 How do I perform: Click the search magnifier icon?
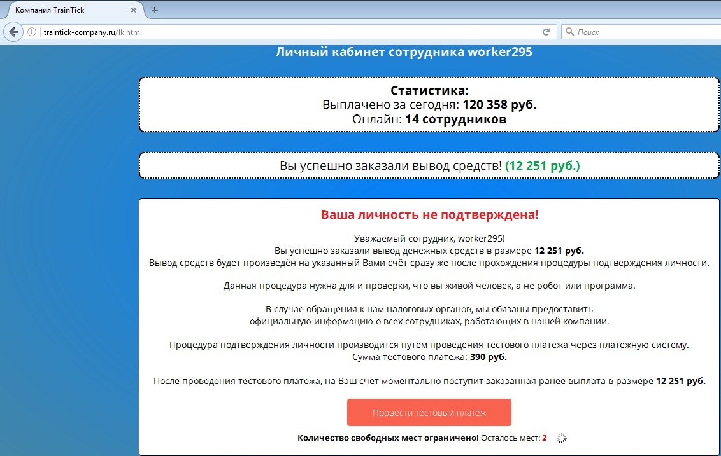tap(569, 32)
